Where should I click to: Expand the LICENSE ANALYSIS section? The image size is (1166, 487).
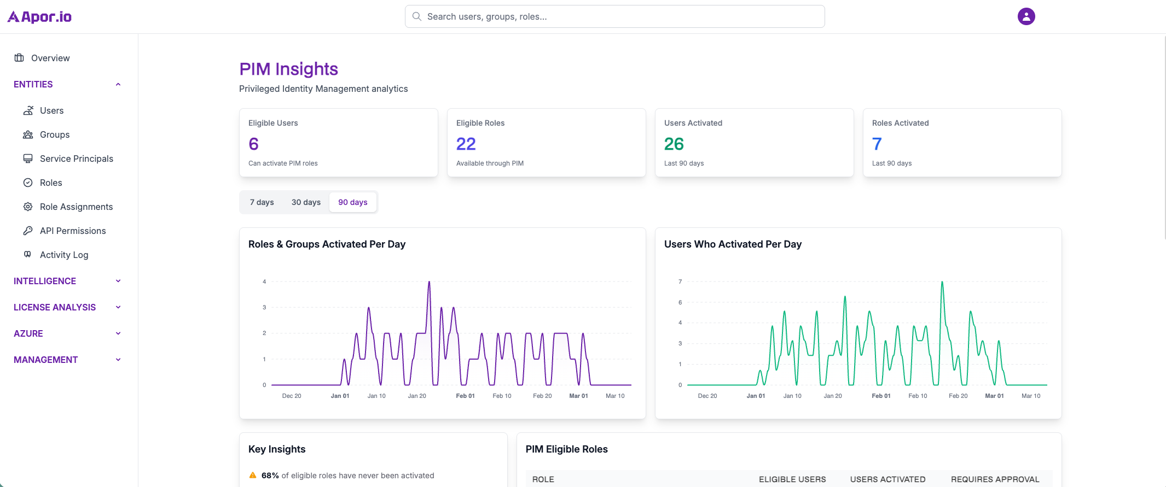pyautogui.click(x=118, y=307)
